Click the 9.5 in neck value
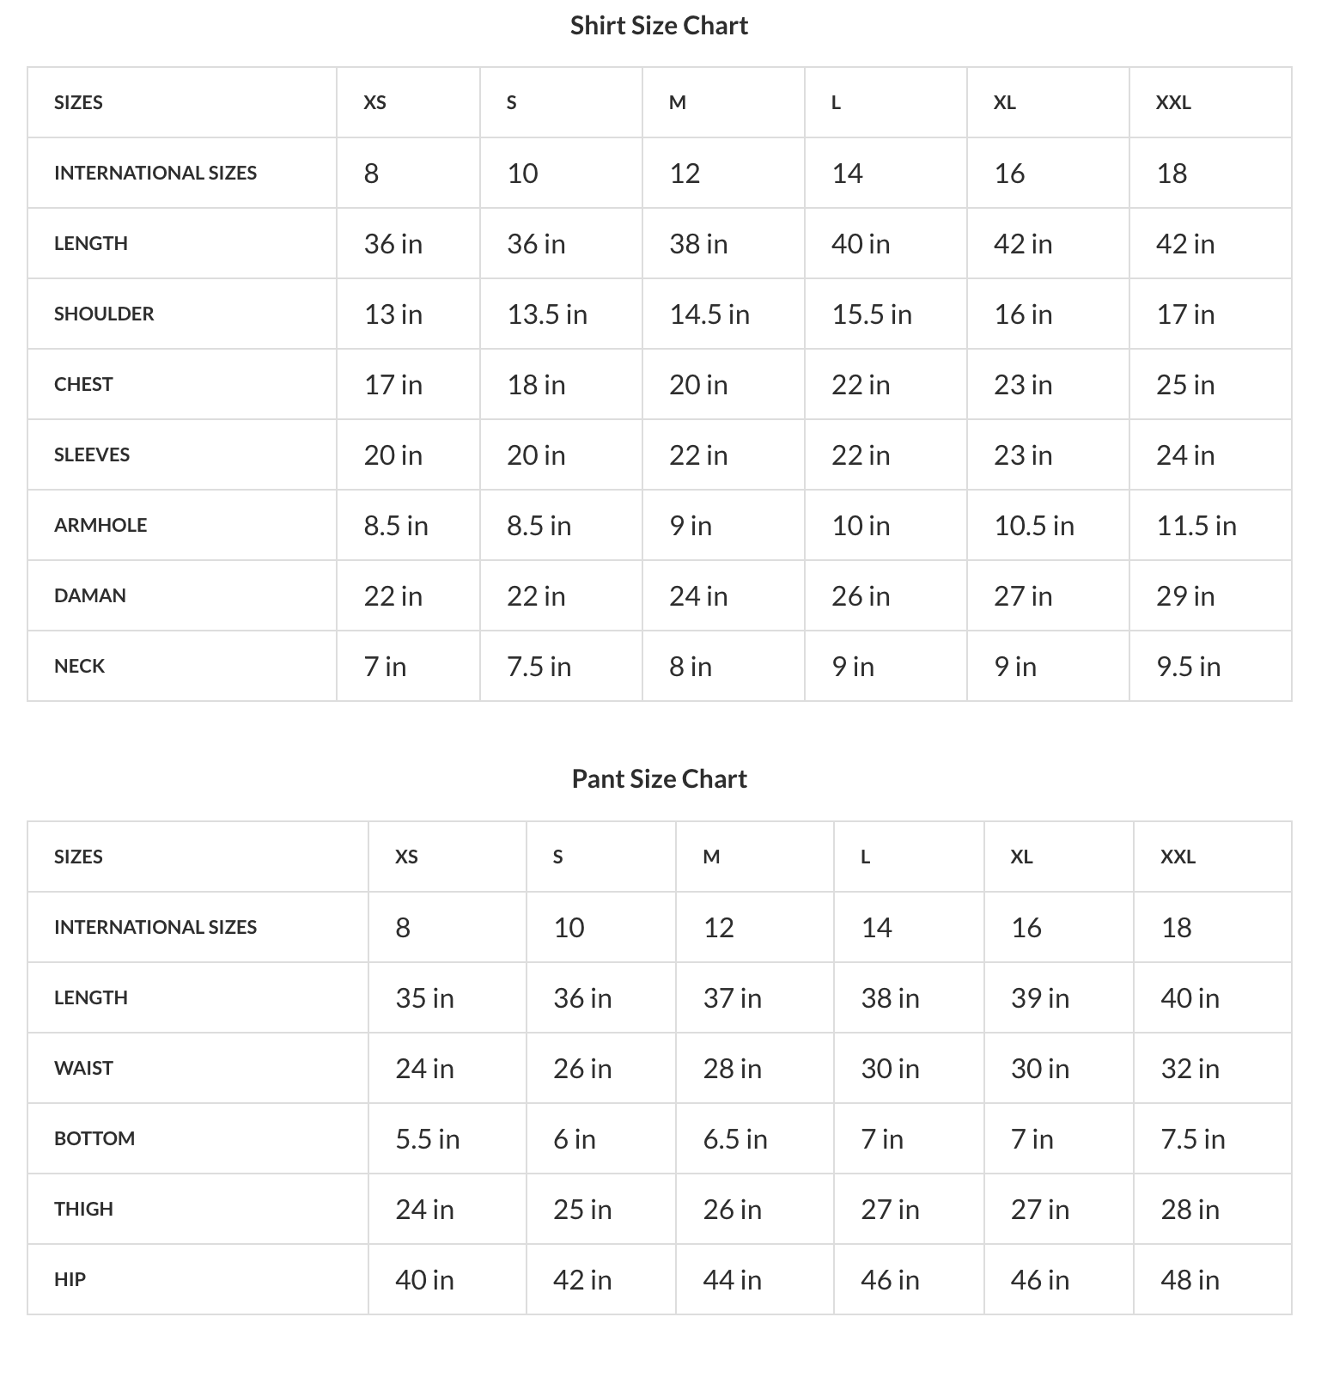Image resolution: width=1321 pixels, height=1378 pixels. click(x=1188, y=667)
